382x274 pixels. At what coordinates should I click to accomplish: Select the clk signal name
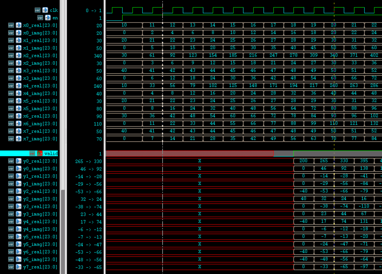coord(53,10)
